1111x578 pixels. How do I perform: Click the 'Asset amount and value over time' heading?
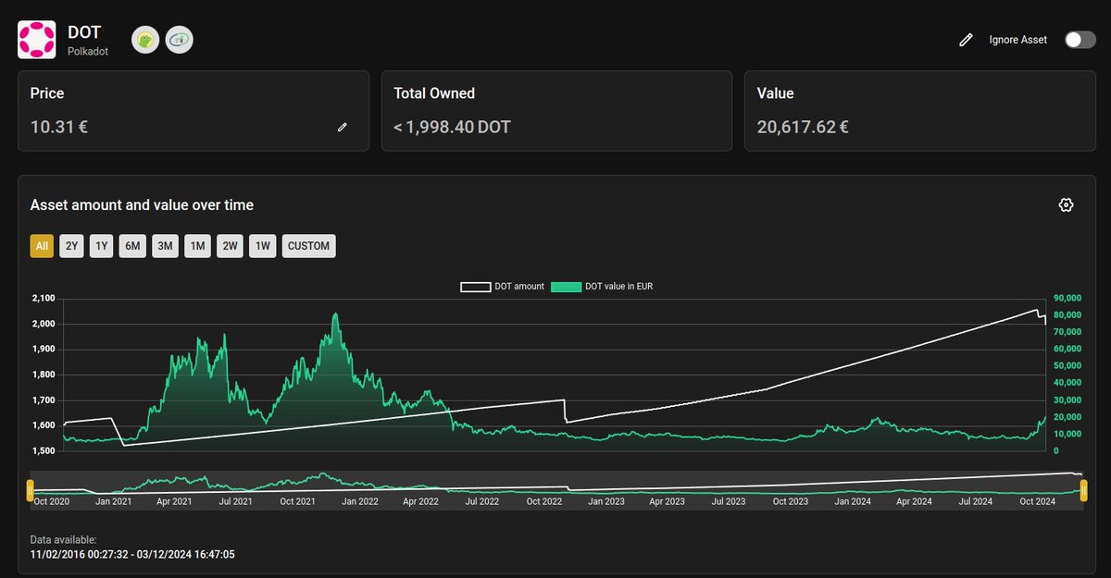[x=142, y=205]
